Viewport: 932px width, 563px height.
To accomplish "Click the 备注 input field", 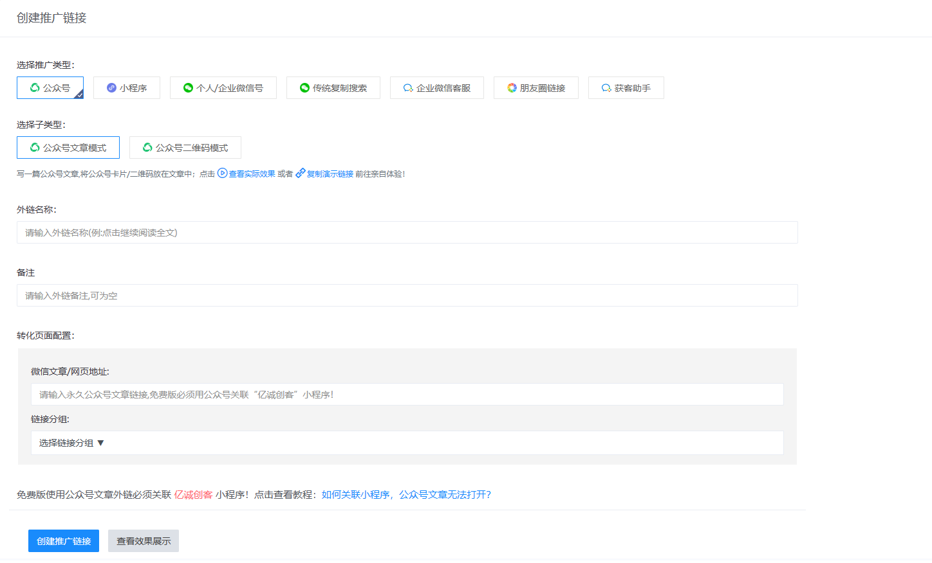I will point(407,295).
